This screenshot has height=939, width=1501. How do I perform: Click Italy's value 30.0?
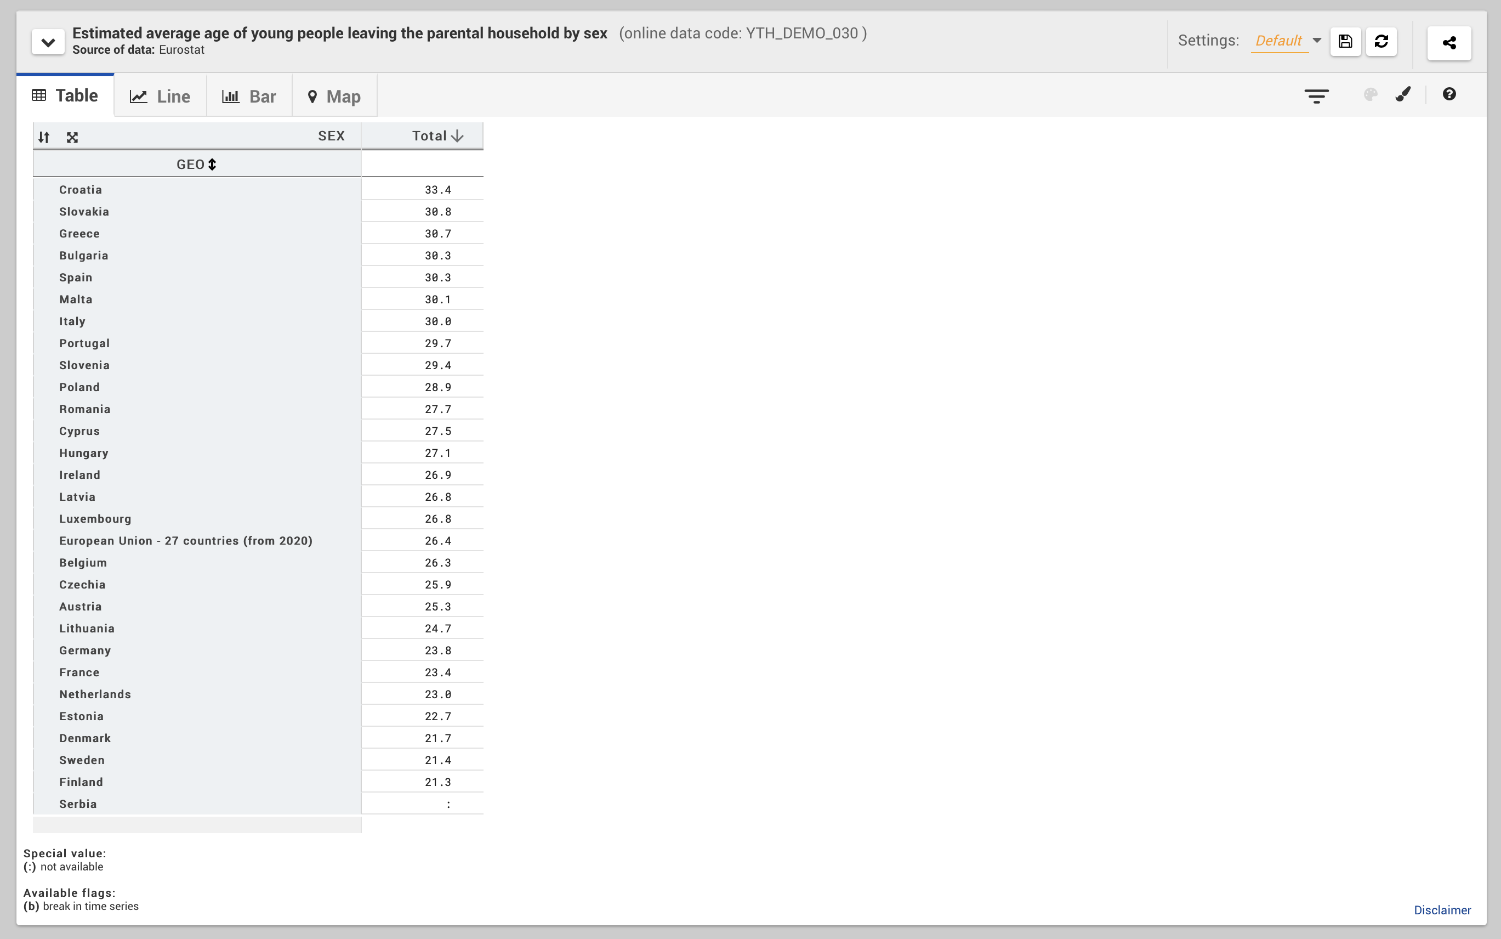point(437,321)
